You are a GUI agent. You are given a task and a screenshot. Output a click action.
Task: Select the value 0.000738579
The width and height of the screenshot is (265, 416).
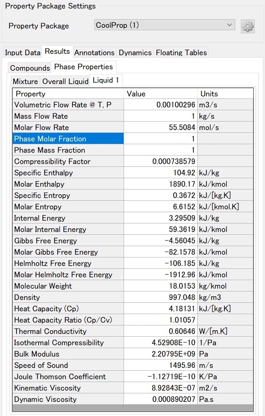[x=161, y=161]
